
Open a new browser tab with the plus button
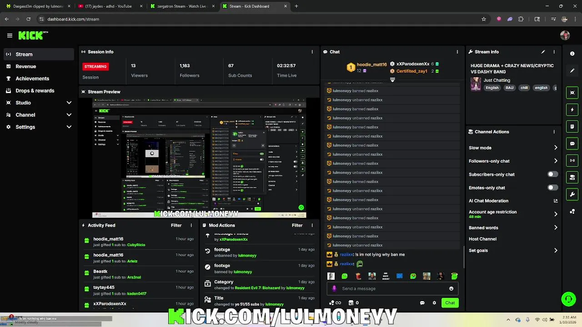point(296,6)
